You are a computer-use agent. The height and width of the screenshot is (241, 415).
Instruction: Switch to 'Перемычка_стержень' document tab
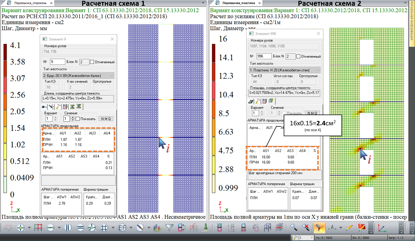(30, 3)
